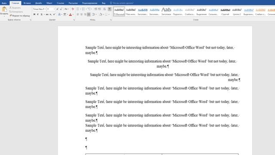275x155 pixels.
Task: Toggle Strikethrough (abc) formatting
Action: 47,14
